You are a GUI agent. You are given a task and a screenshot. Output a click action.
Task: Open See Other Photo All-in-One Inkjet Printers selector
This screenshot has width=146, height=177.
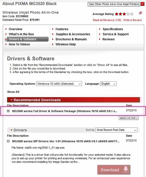click(114, 4)
